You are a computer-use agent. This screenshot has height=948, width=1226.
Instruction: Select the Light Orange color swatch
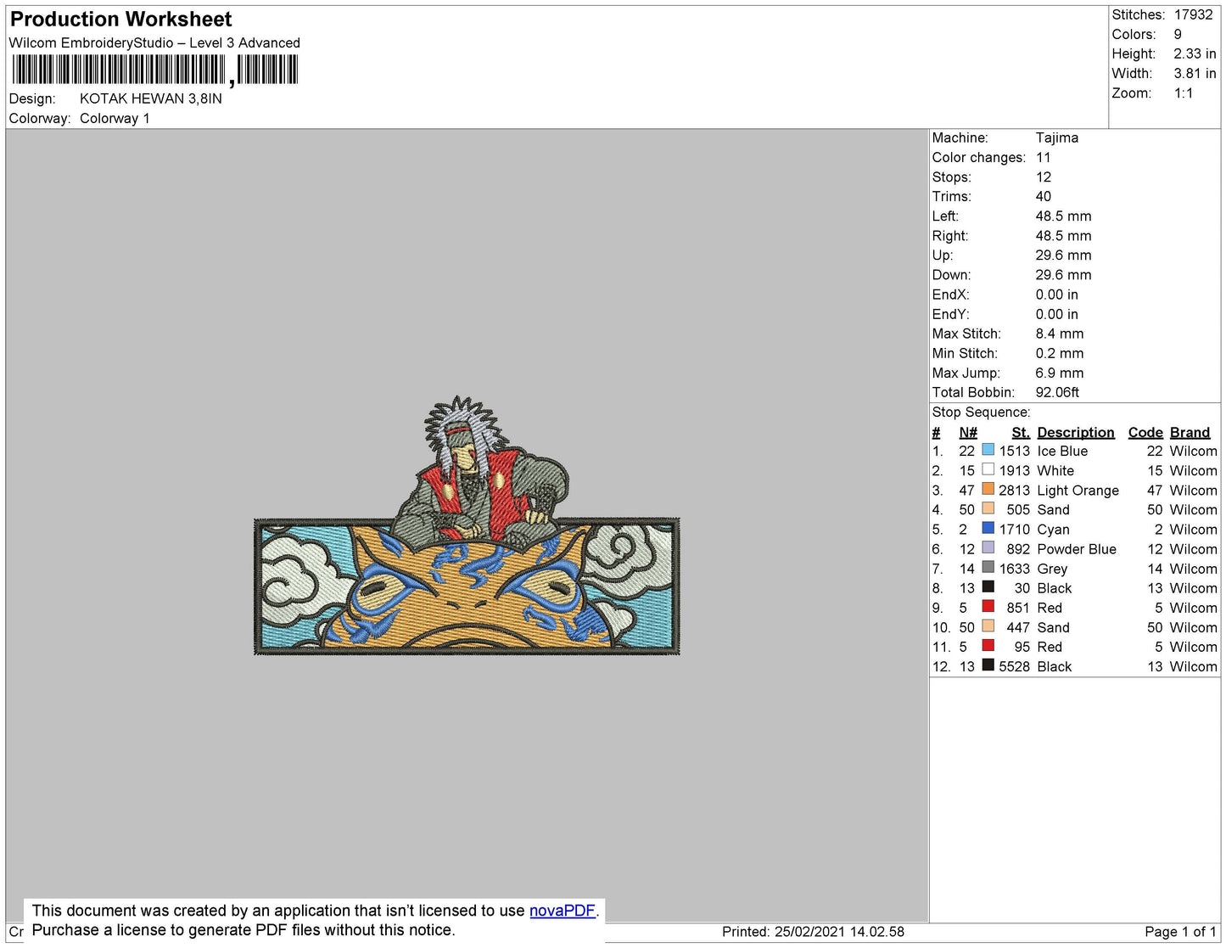[x=988, y=489]
